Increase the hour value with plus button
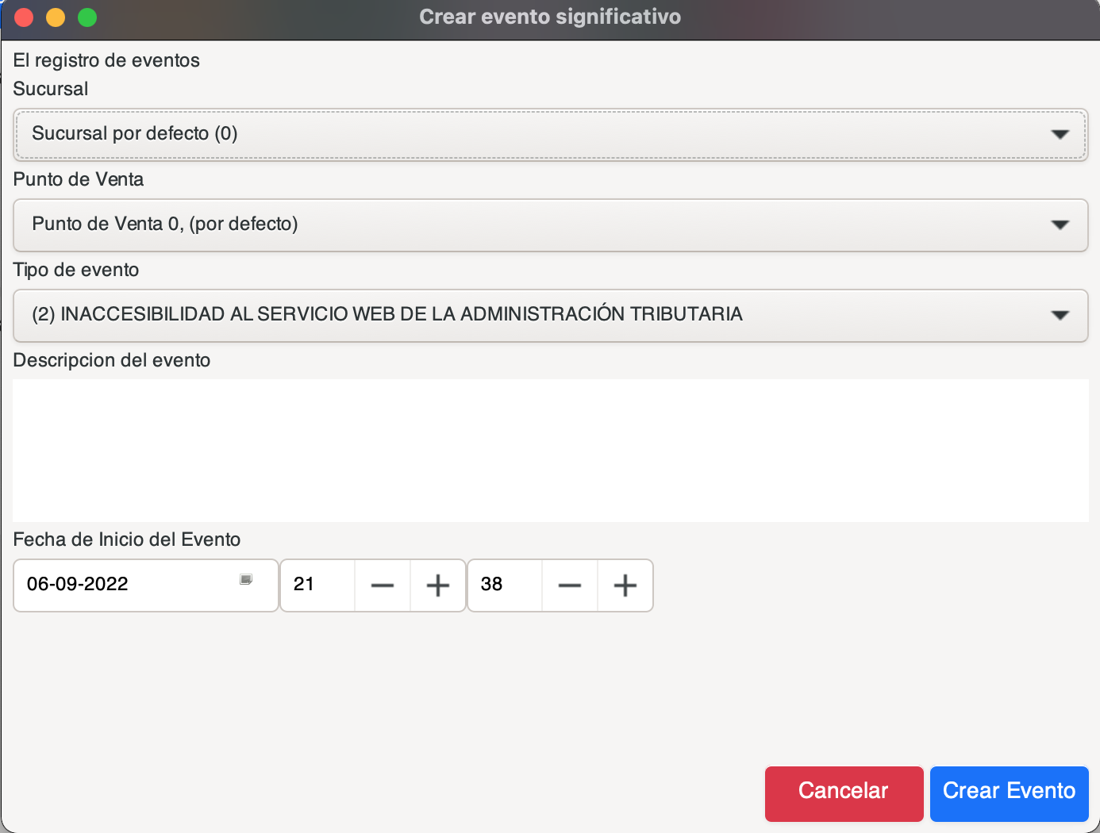 [437, 585]
